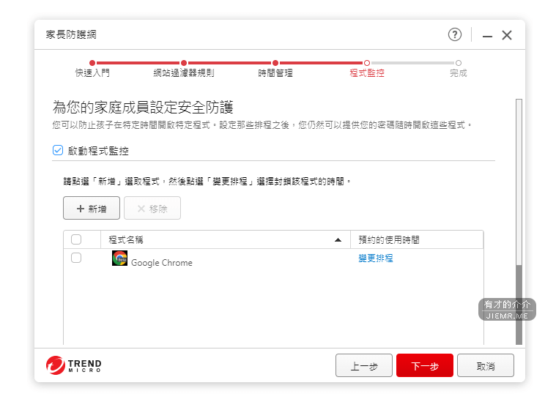Go to the 快速入門 step
The height and width of the screenshot is (410, 556).
click(92, 64)
